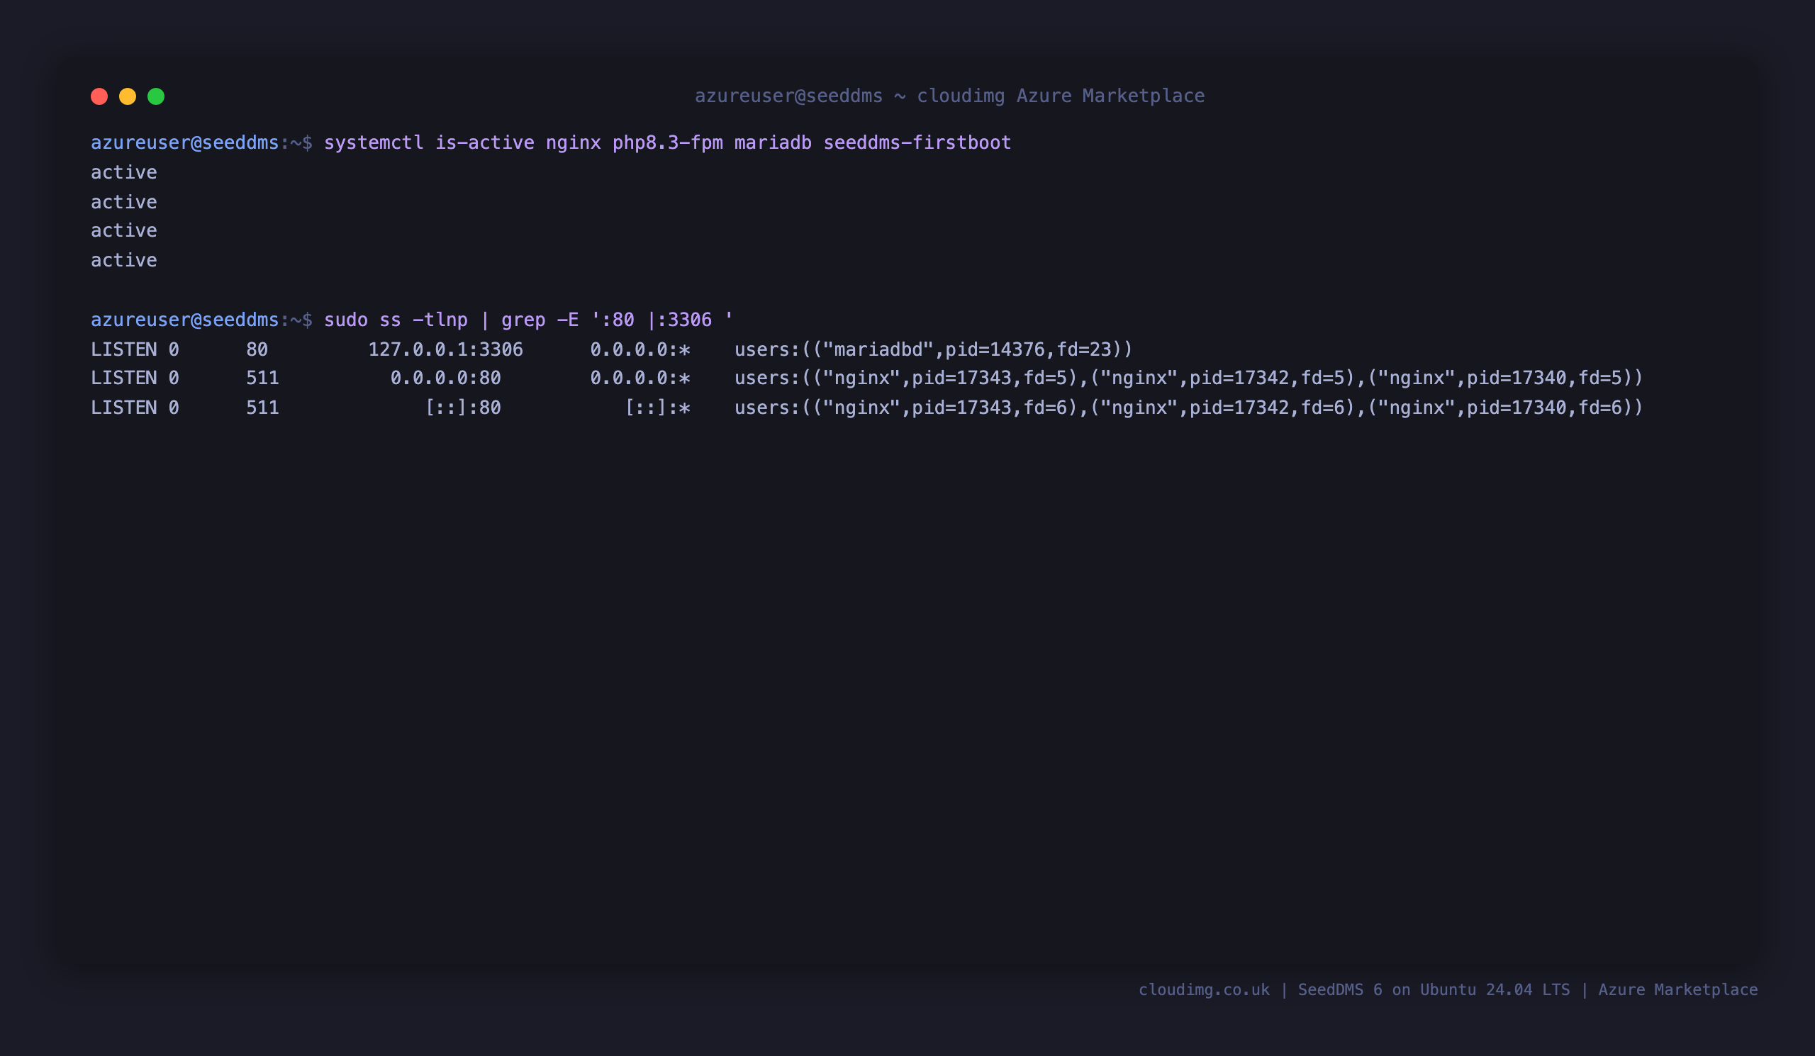1815x1056 pixels.
Task: Click the 'systemctl is-active nginx php8.3-fpm mariadb seeddms-firstboot' command
Action: pyautogui.click(x=667, y=142)
